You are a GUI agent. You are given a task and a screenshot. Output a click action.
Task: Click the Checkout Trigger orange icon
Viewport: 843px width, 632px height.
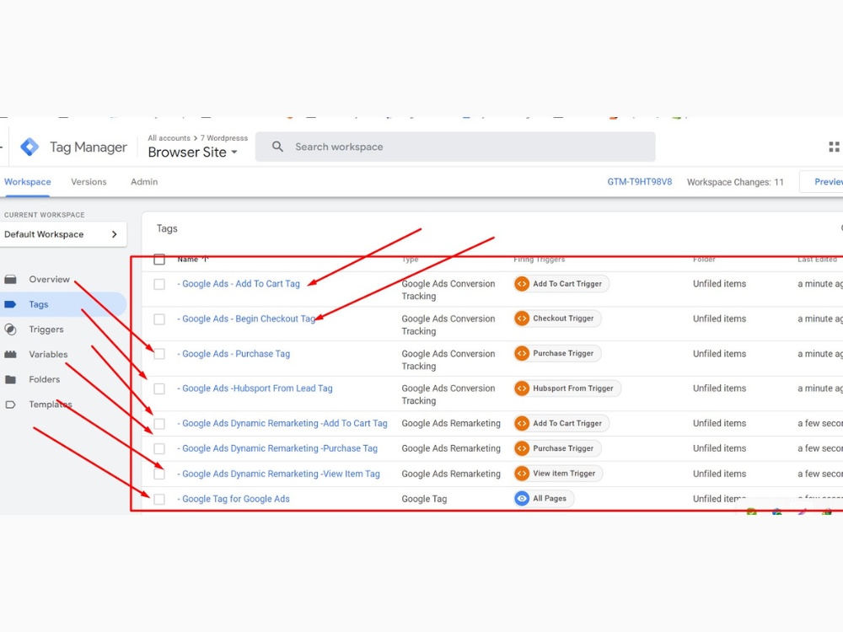pyautogui.click(x=522, y=319)
